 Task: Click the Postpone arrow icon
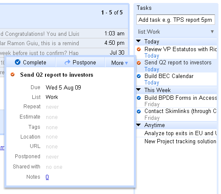[x=67, y=62]
